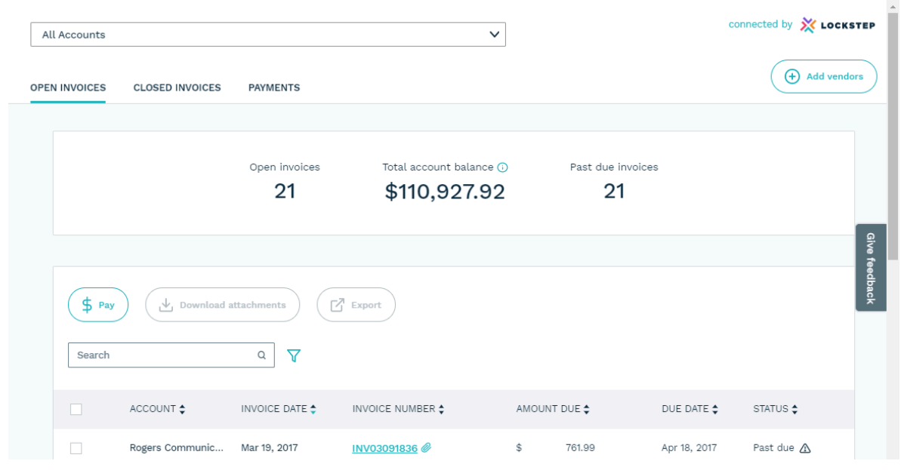This screenshot has width=901, height=470.
Task: Check the Rogers Communications invoice row checkbox
Action: click(x=76, y=448)
